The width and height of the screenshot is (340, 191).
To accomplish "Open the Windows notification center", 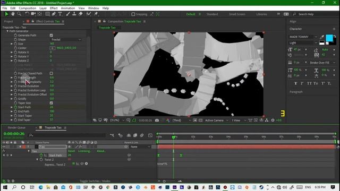I will click(x=333, y=187).
